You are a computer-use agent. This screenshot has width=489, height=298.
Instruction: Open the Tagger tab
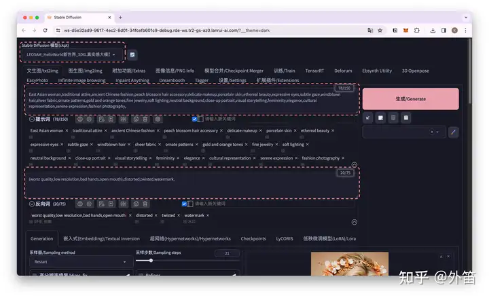(202, 80)
